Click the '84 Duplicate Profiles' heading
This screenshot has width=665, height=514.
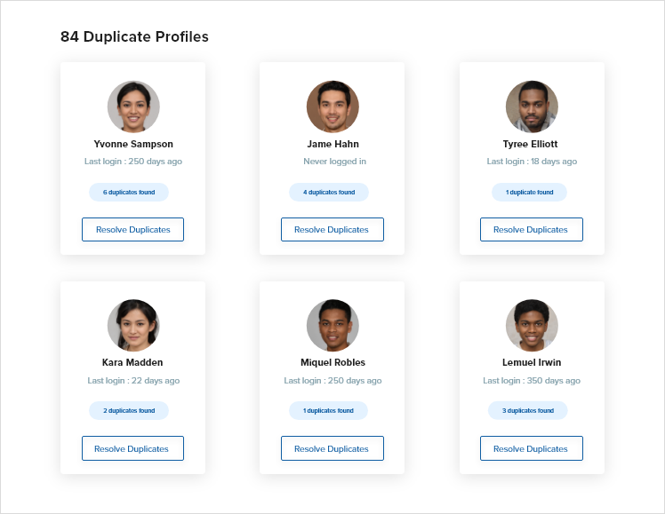pos(134,36)
